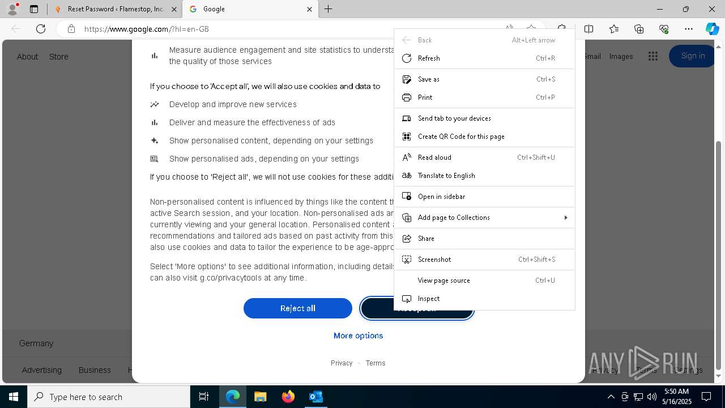Open the volume speaker tray icon
The width and height of the screenshot is (725, 408).
[x=652, y=397]
